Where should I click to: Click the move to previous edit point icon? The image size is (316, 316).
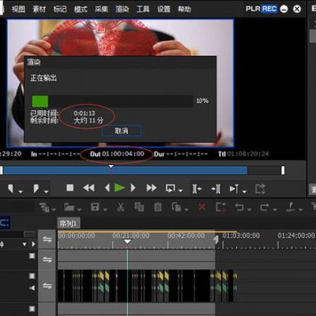(197, 189)
